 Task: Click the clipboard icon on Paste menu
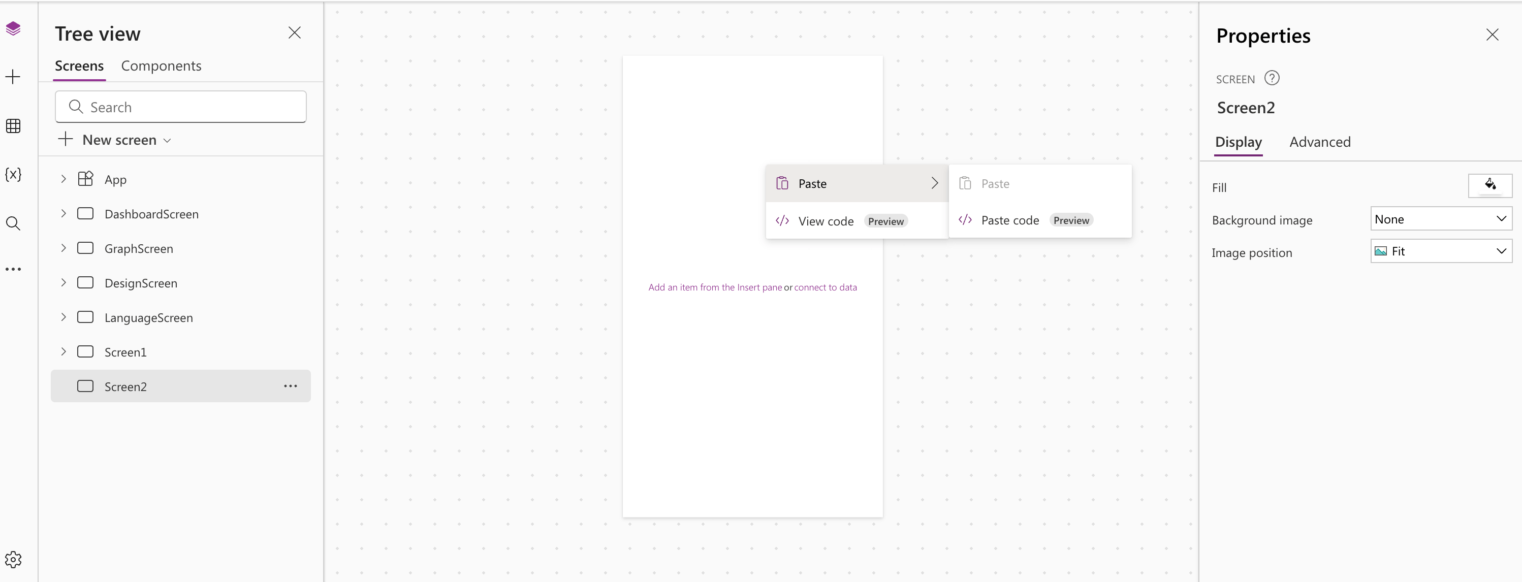[x=782, y=183]
